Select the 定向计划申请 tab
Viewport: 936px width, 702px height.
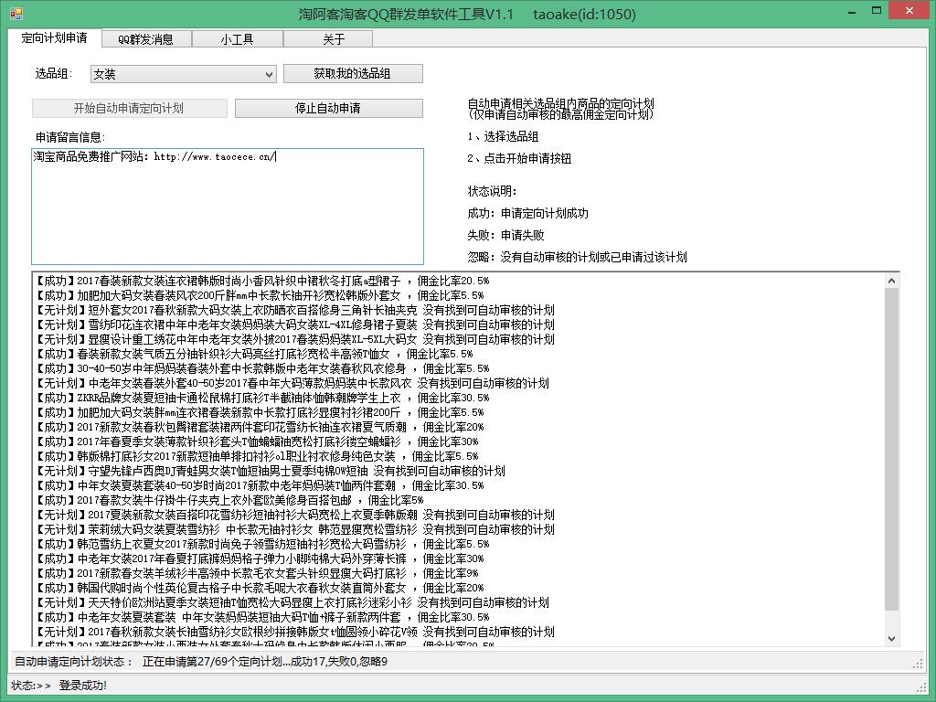click(55, 38)
